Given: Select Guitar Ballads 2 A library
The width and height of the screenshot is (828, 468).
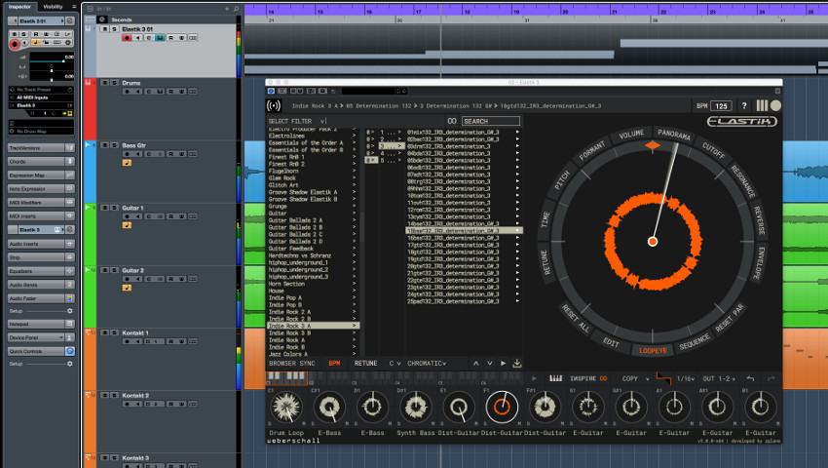Looking at the screenshot, I should (313, 220).
